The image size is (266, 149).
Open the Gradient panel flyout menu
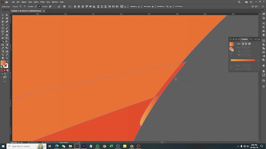tap(259, 39)
